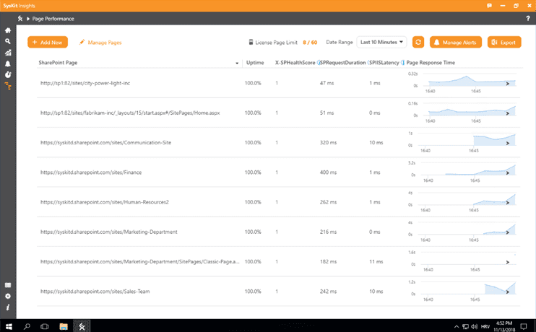Click the info icon beside X-SPHealthScore
This screenshot has width=536, height=332.
318,63
